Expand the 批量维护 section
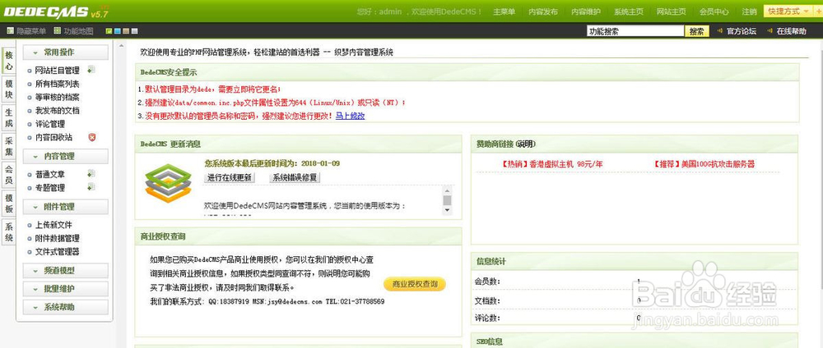This screenshot has width=823, height=348. click(x=66, y=289)
